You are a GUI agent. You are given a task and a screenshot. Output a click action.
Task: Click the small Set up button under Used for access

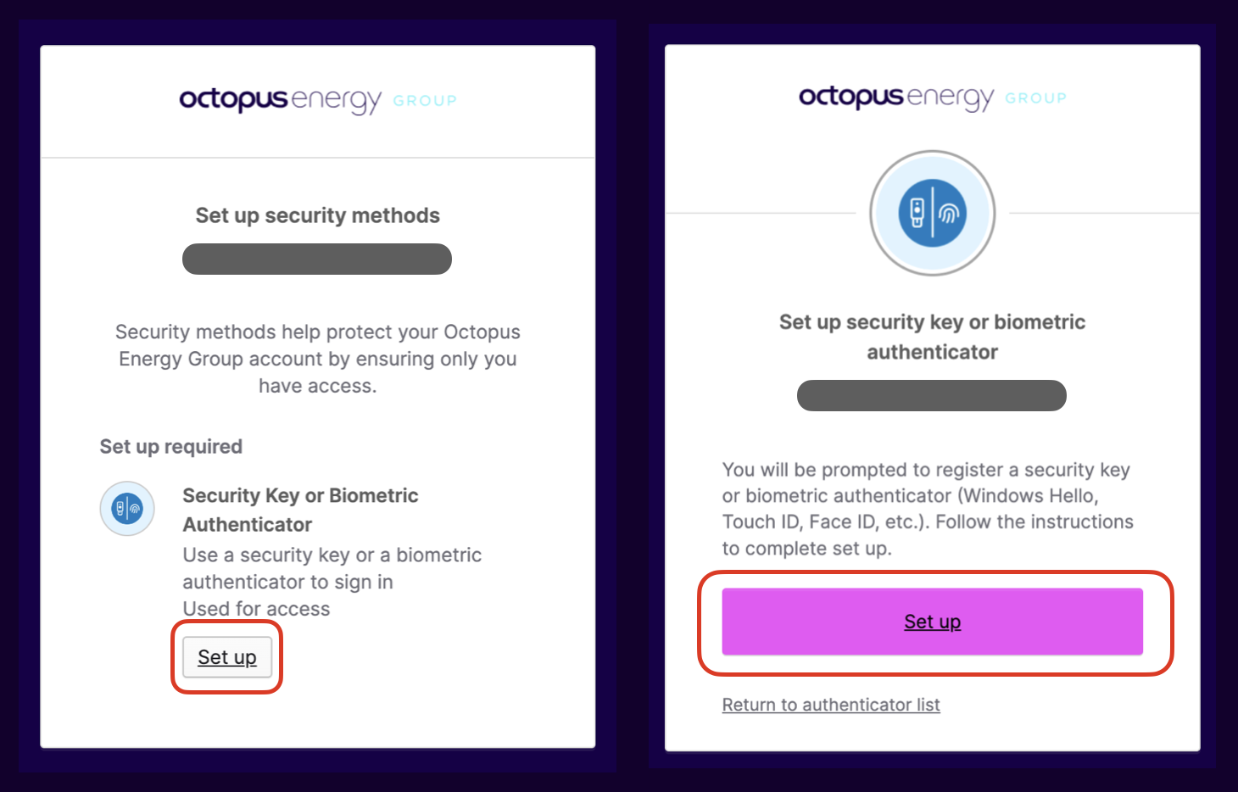[227, 657]
